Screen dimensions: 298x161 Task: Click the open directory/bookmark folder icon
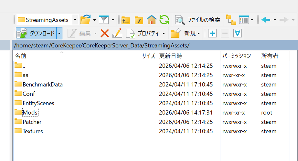(x=85, y=20)
